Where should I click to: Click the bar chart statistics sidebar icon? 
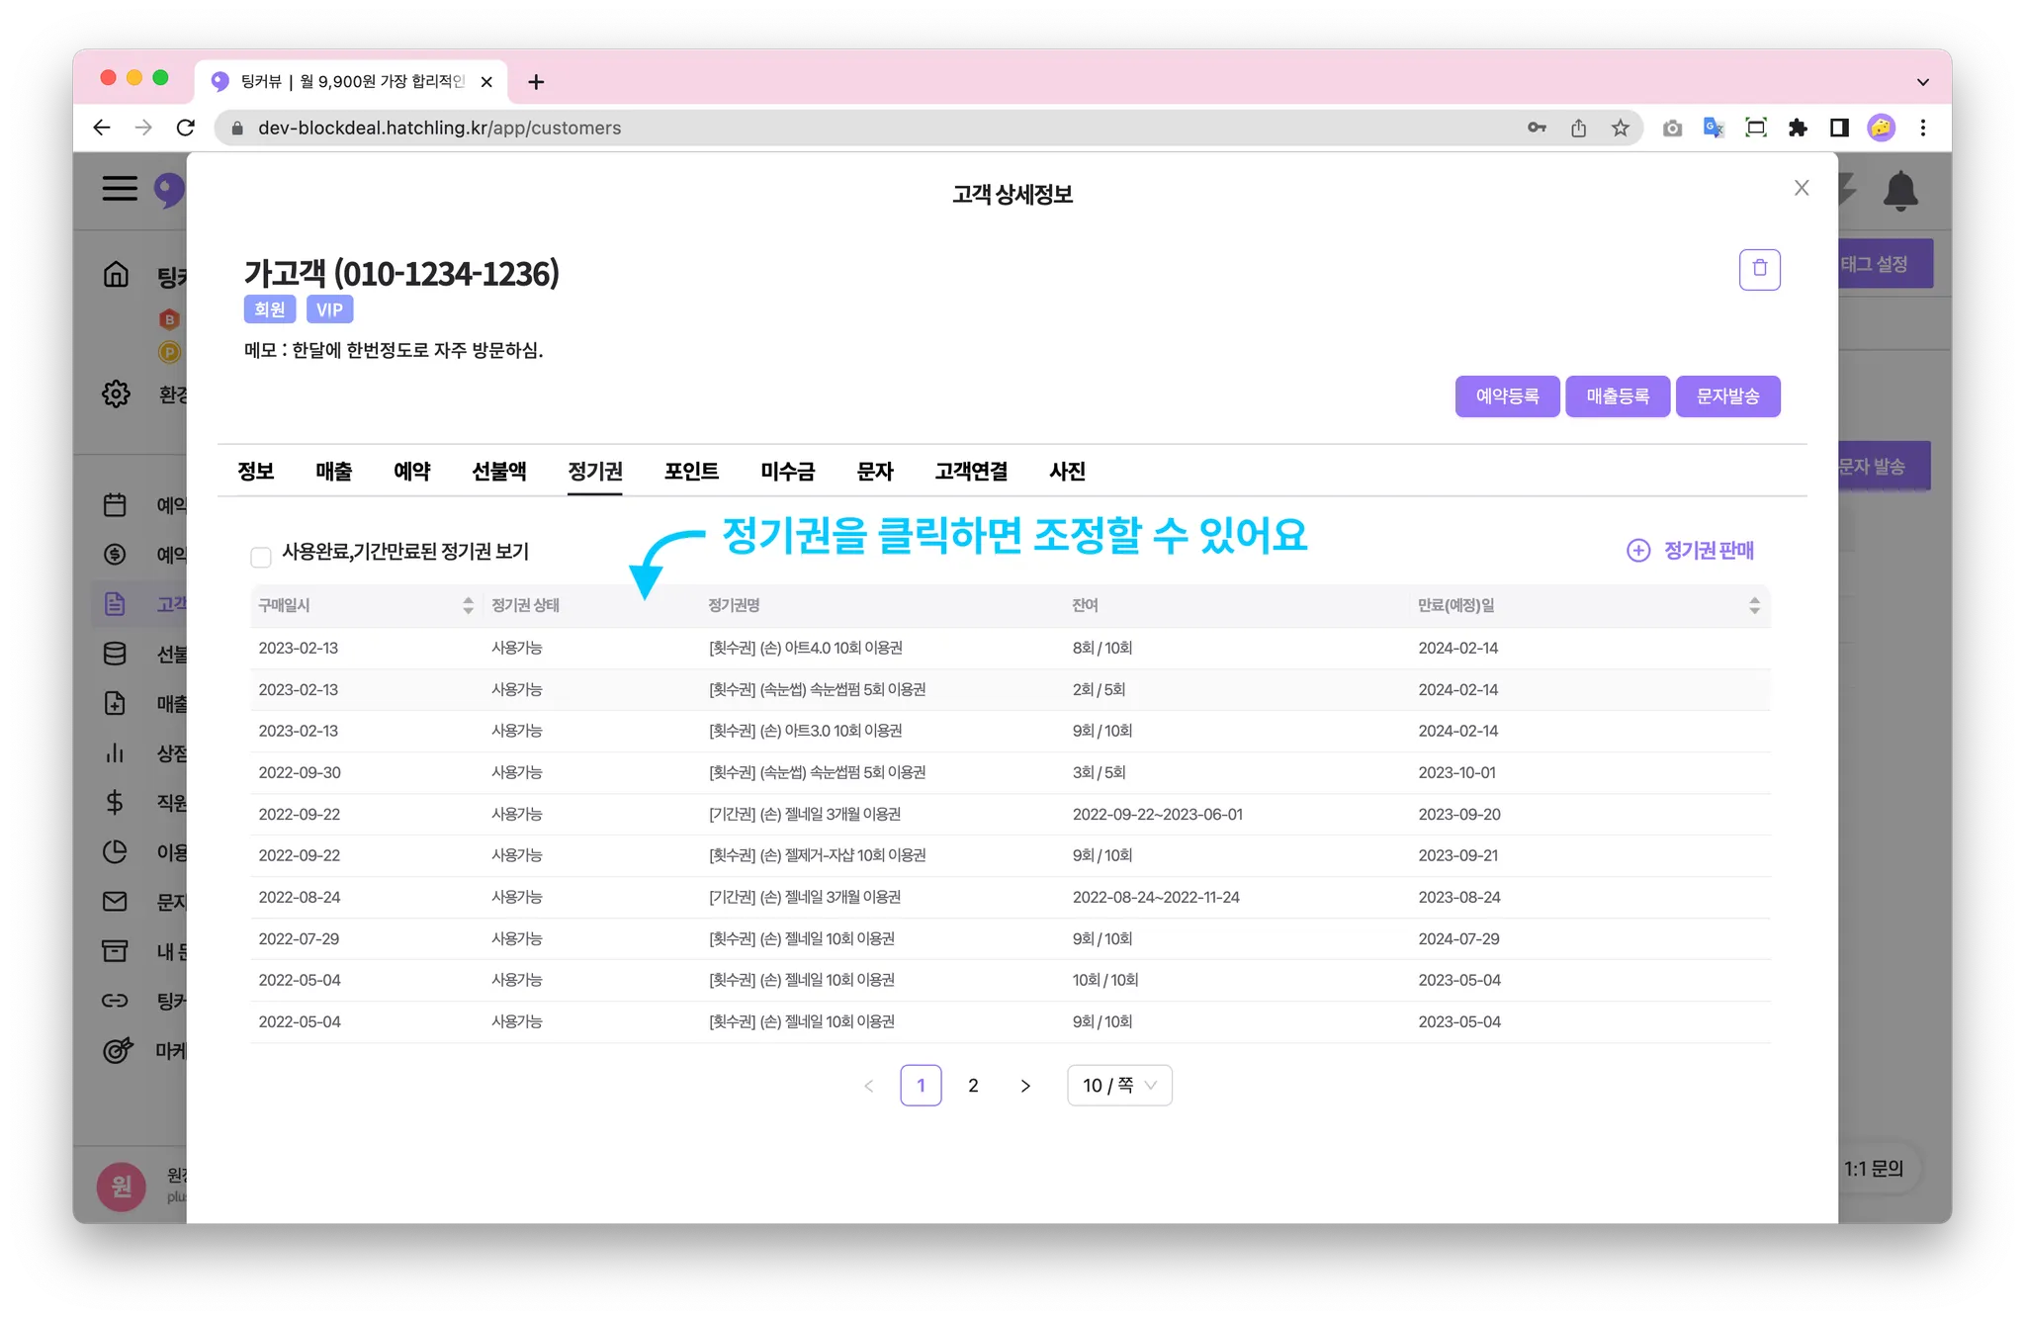[x=115, y=752]
